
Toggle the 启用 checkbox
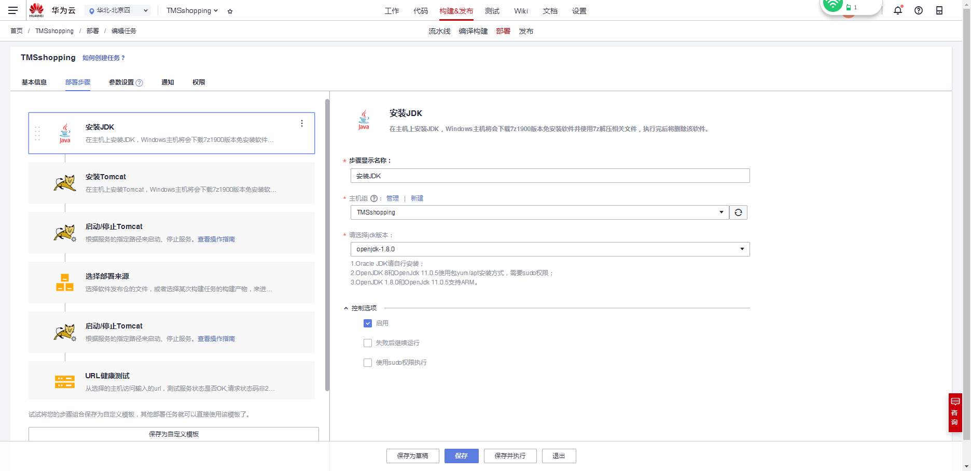click(x=368, y=323)
